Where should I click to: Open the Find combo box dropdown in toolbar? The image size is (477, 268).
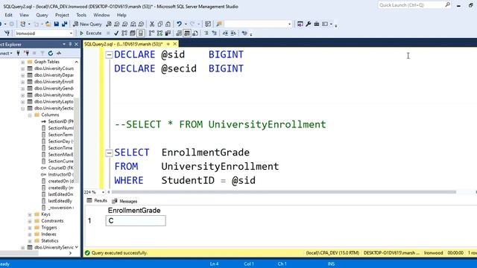click(289, 24)
